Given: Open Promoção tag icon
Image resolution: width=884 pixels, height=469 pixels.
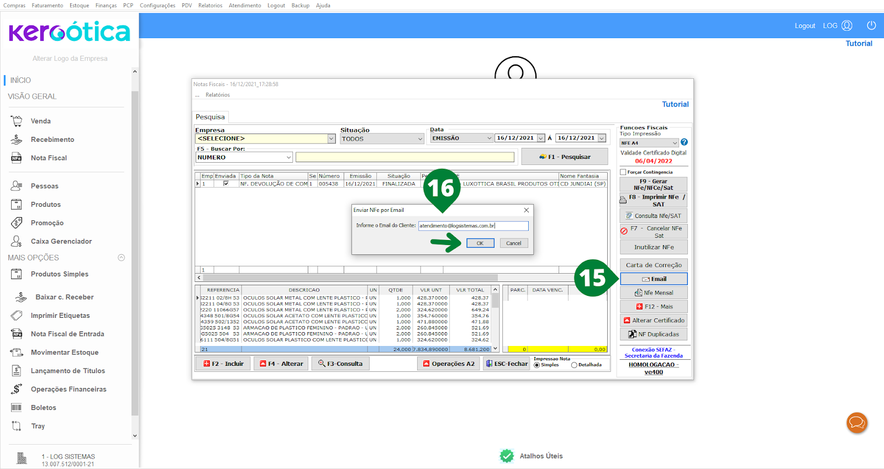Looking at the screenshot, I should [17, 223].
